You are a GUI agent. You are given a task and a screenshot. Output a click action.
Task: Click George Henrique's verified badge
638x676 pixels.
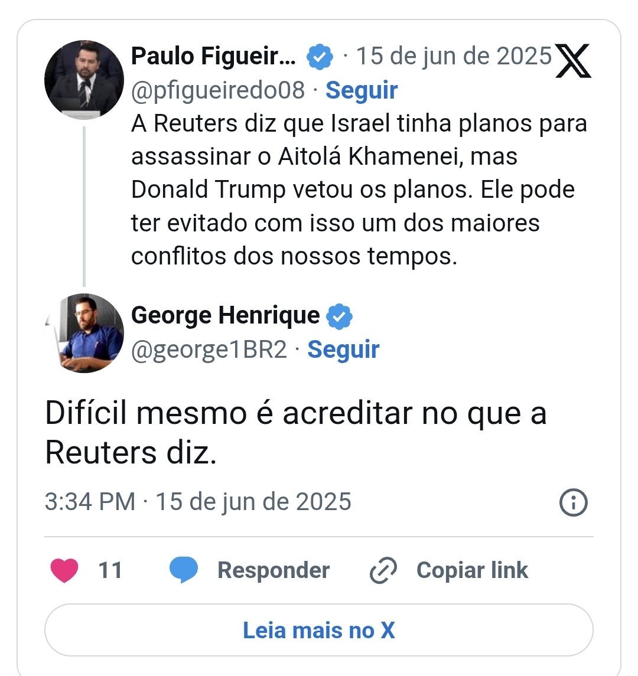[339, 316]
